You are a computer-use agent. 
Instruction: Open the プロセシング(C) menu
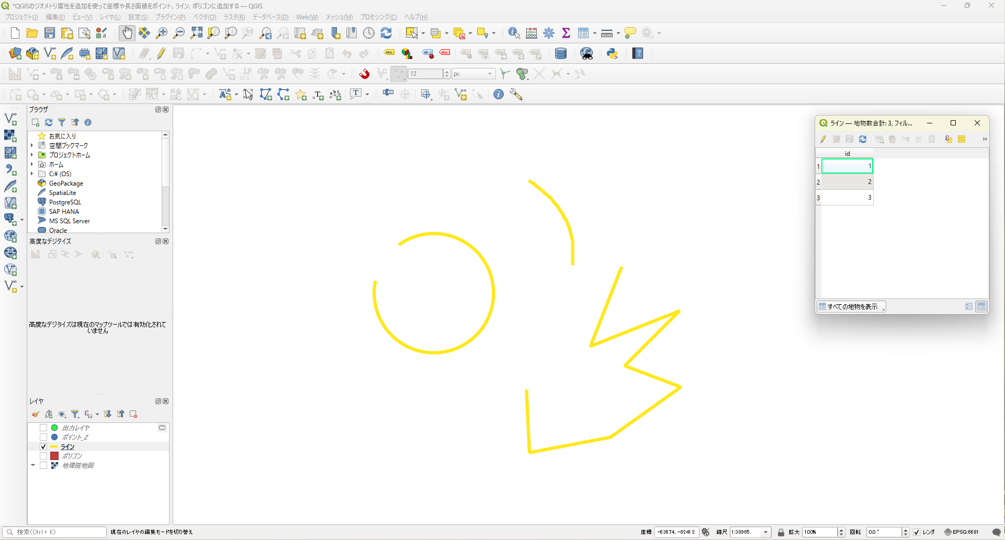(378, 17)
